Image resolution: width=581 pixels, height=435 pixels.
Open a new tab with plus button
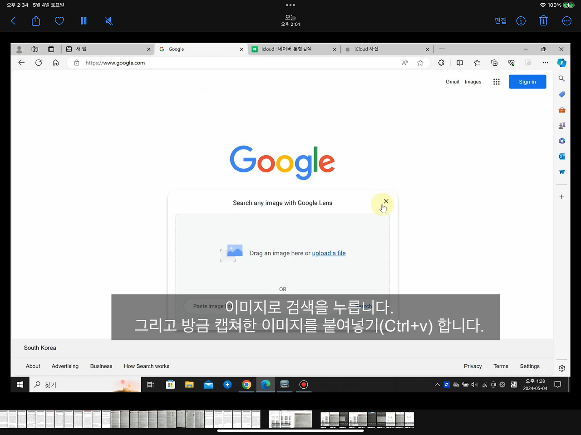[x=442, y=49]
